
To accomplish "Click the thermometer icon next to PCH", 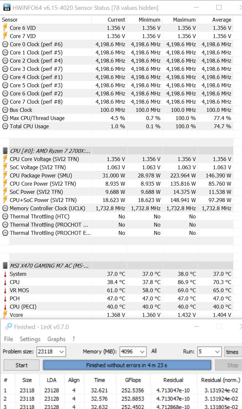I will 5,298.
